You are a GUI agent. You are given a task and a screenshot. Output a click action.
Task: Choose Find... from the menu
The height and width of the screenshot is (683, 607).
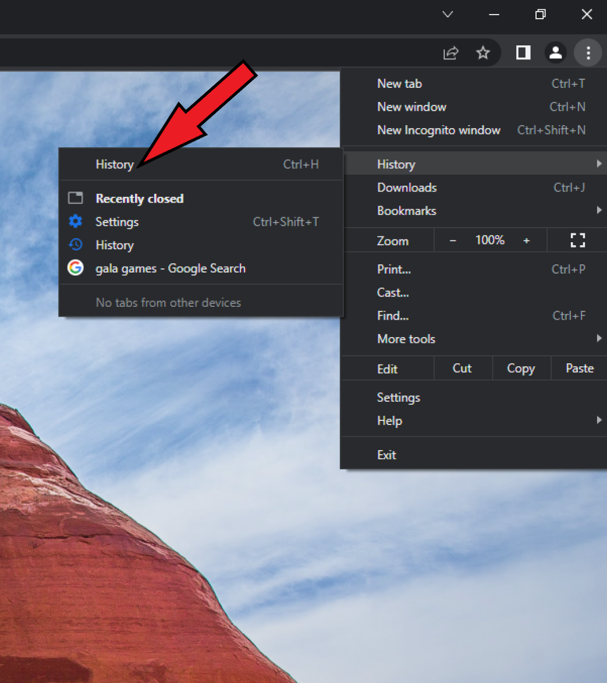(x=474, y=316)
